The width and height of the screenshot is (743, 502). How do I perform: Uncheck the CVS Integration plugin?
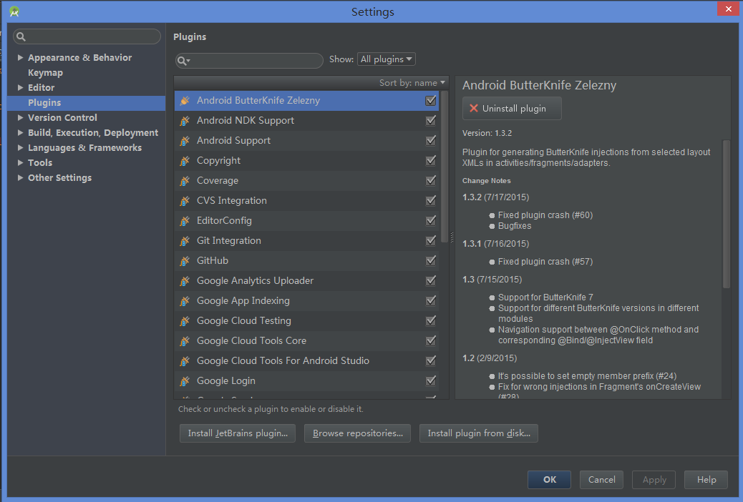tap(430, 201)
